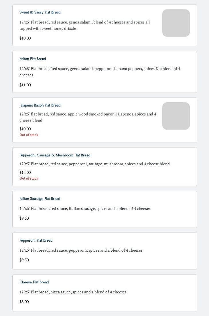Open the Jalapeno Bacon Flat Bread title

click(x=40, y=105)
